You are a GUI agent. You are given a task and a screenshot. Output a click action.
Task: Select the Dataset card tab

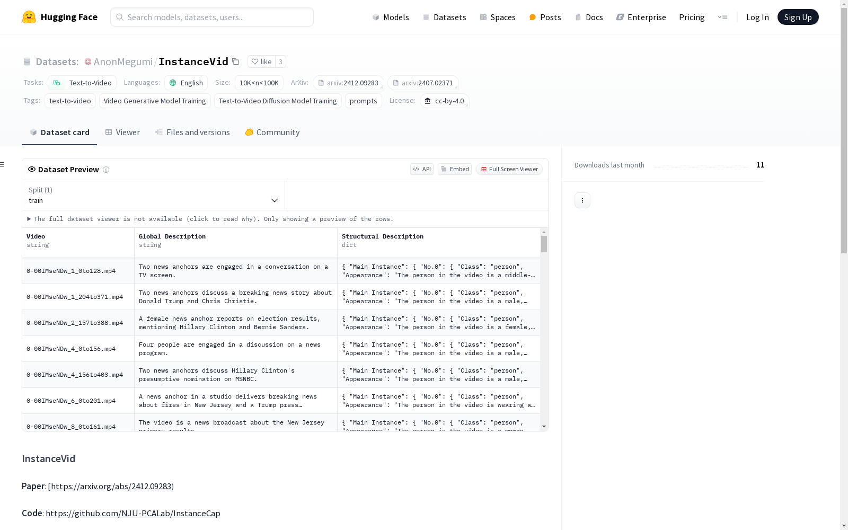(59, 132)
